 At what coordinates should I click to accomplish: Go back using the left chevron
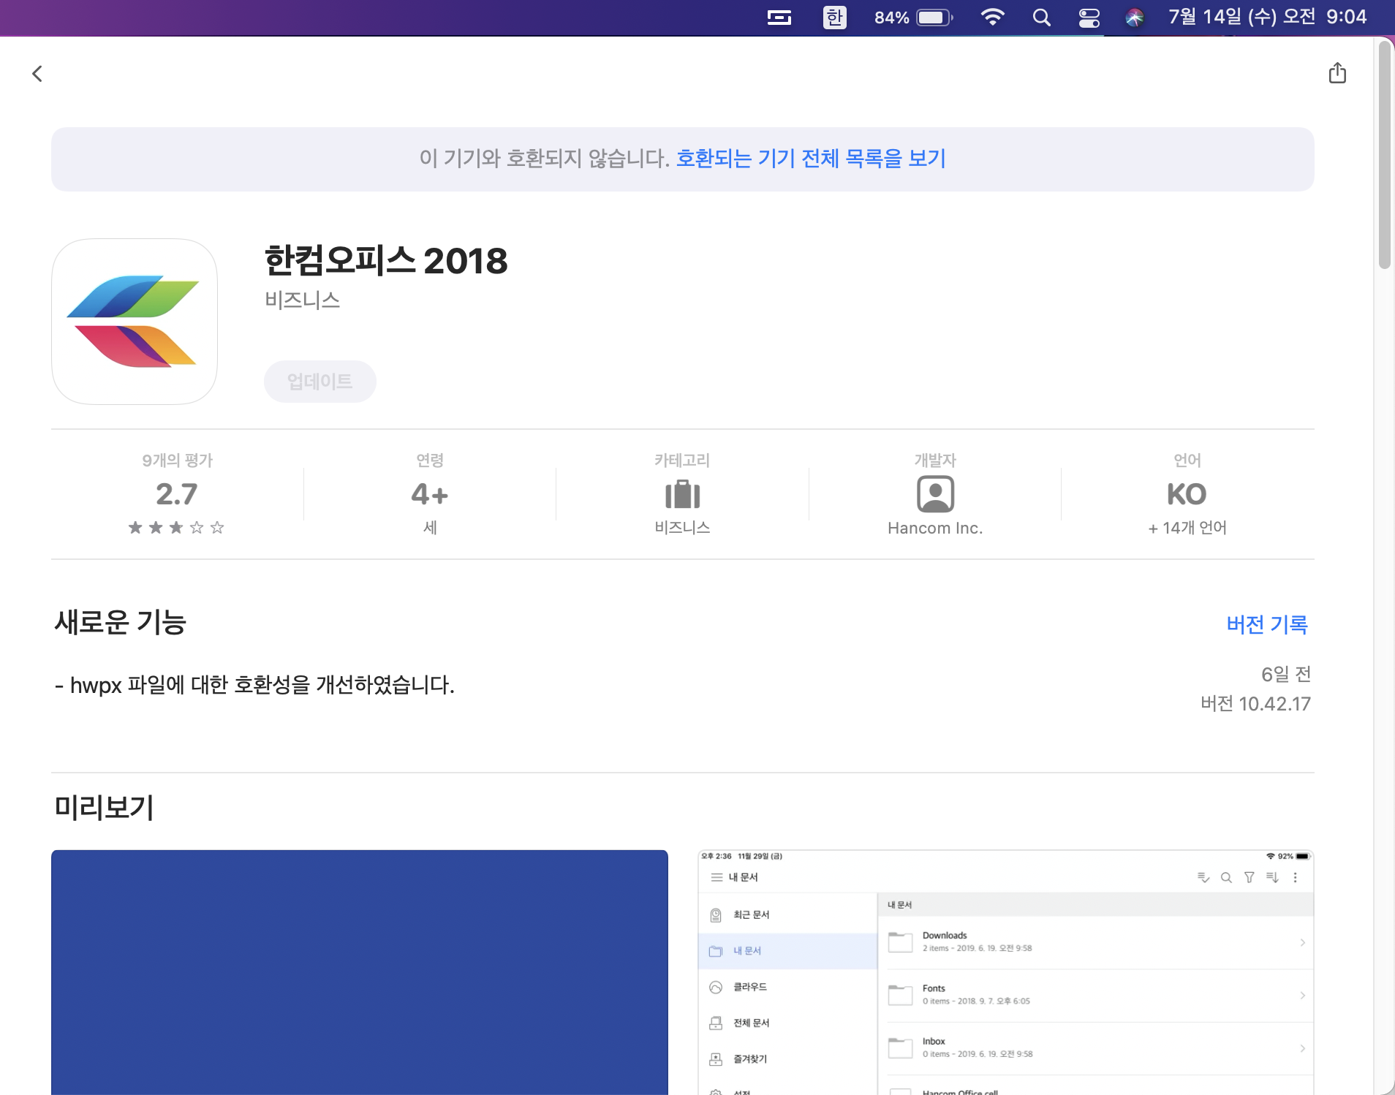[37, 74]
